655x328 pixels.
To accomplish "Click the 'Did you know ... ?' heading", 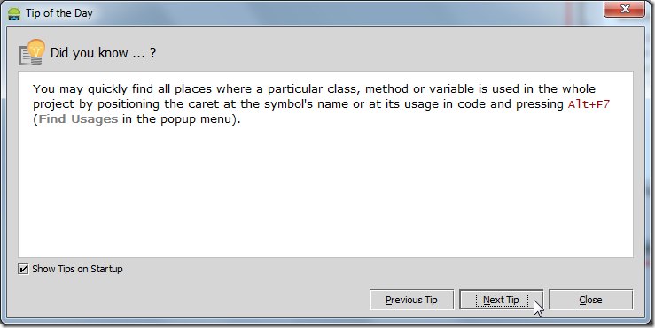I will (103, 53).
